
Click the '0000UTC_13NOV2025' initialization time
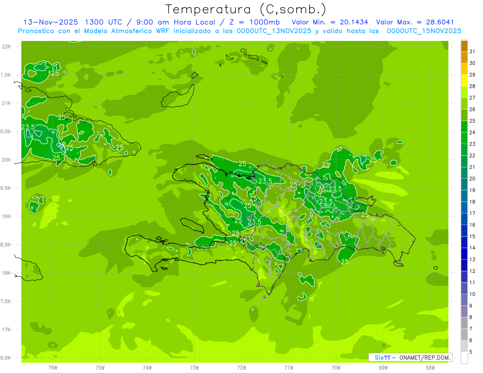274,31
